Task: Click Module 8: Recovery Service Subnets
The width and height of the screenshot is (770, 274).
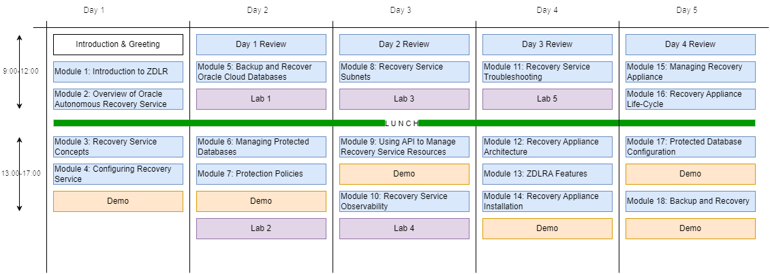Action: click(x=404, y=72)
